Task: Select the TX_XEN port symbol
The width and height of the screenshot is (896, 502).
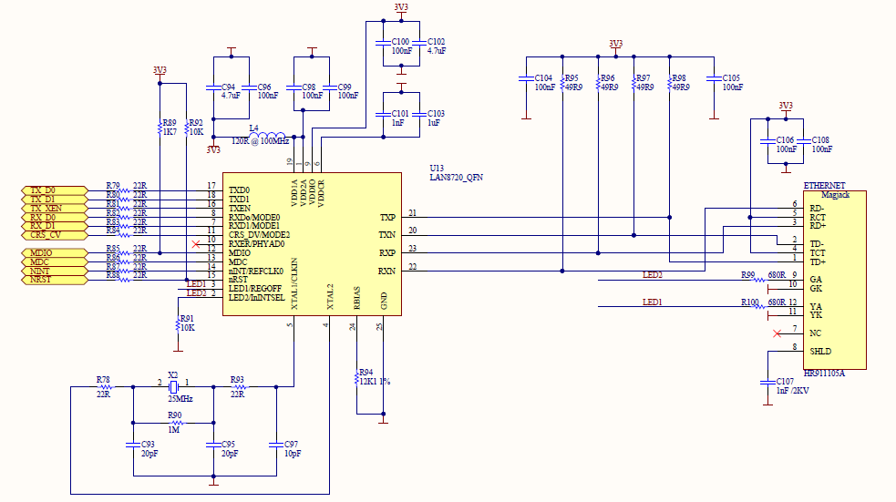Action: click(55, 209)
